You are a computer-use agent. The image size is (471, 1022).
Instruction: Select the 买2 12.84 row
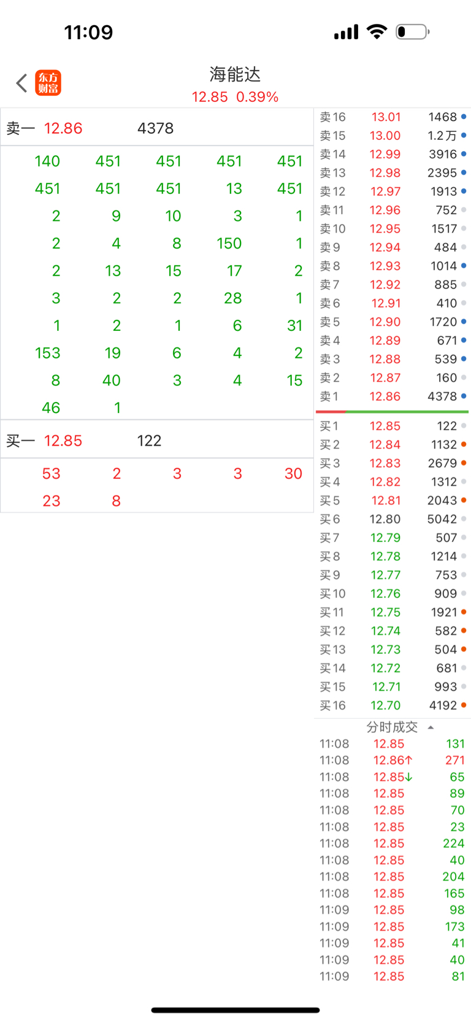coord(392,444)
